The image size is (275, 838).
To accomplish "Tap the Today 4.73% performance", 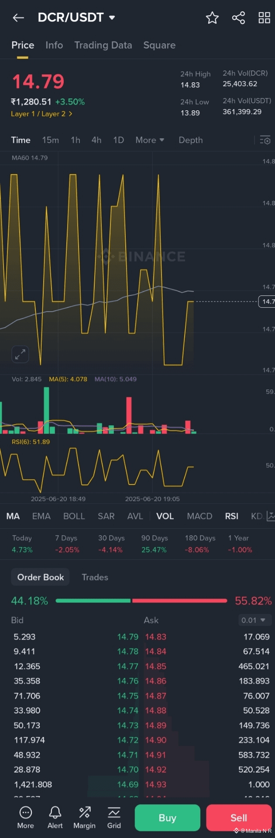I will (x=22, y=544).
